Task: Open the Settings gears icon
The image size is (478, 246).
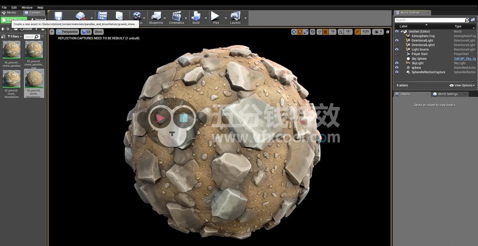Action: pyautogui.click(x=137, y=16)
